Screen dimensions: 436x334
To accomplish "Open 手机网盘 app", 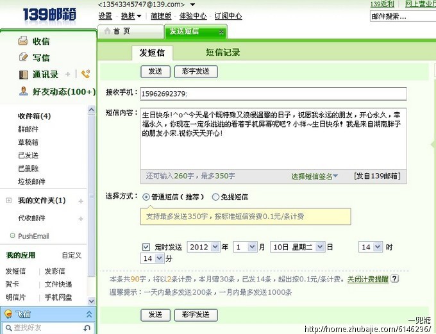I will 58,297.
